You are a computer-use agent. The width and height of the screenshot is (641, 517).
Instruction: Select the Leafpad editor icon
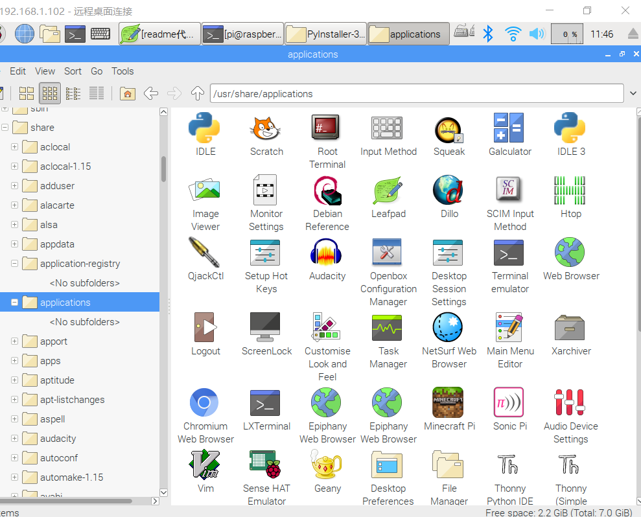388,190
